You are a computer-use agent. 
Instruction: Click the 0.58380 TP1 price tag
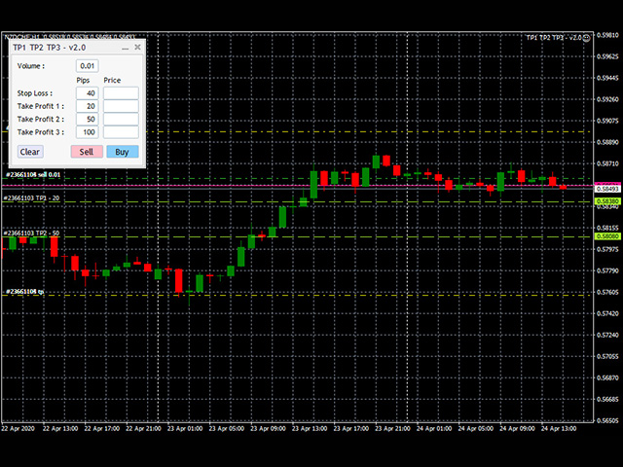(x=607, y=201)
